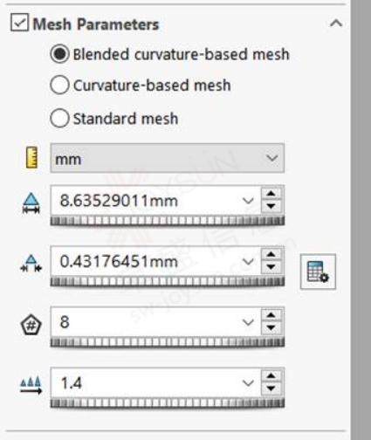Click the minimum element size icon
The image size is (371, 440).
(31, 264)
